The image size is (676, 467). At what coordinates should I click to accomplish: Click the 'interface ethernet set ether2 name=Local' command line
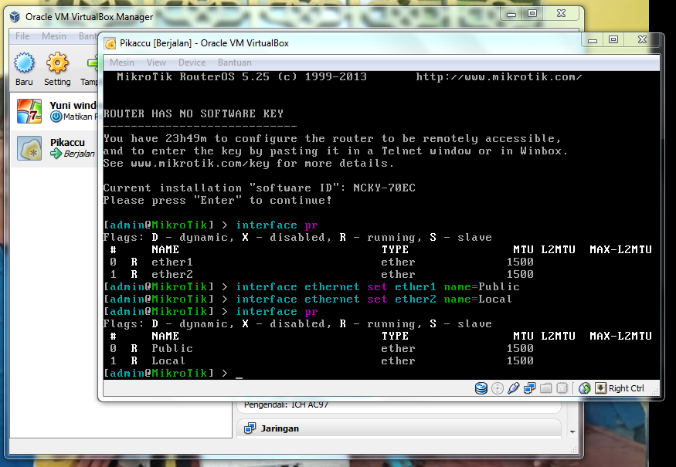(307, 299)
